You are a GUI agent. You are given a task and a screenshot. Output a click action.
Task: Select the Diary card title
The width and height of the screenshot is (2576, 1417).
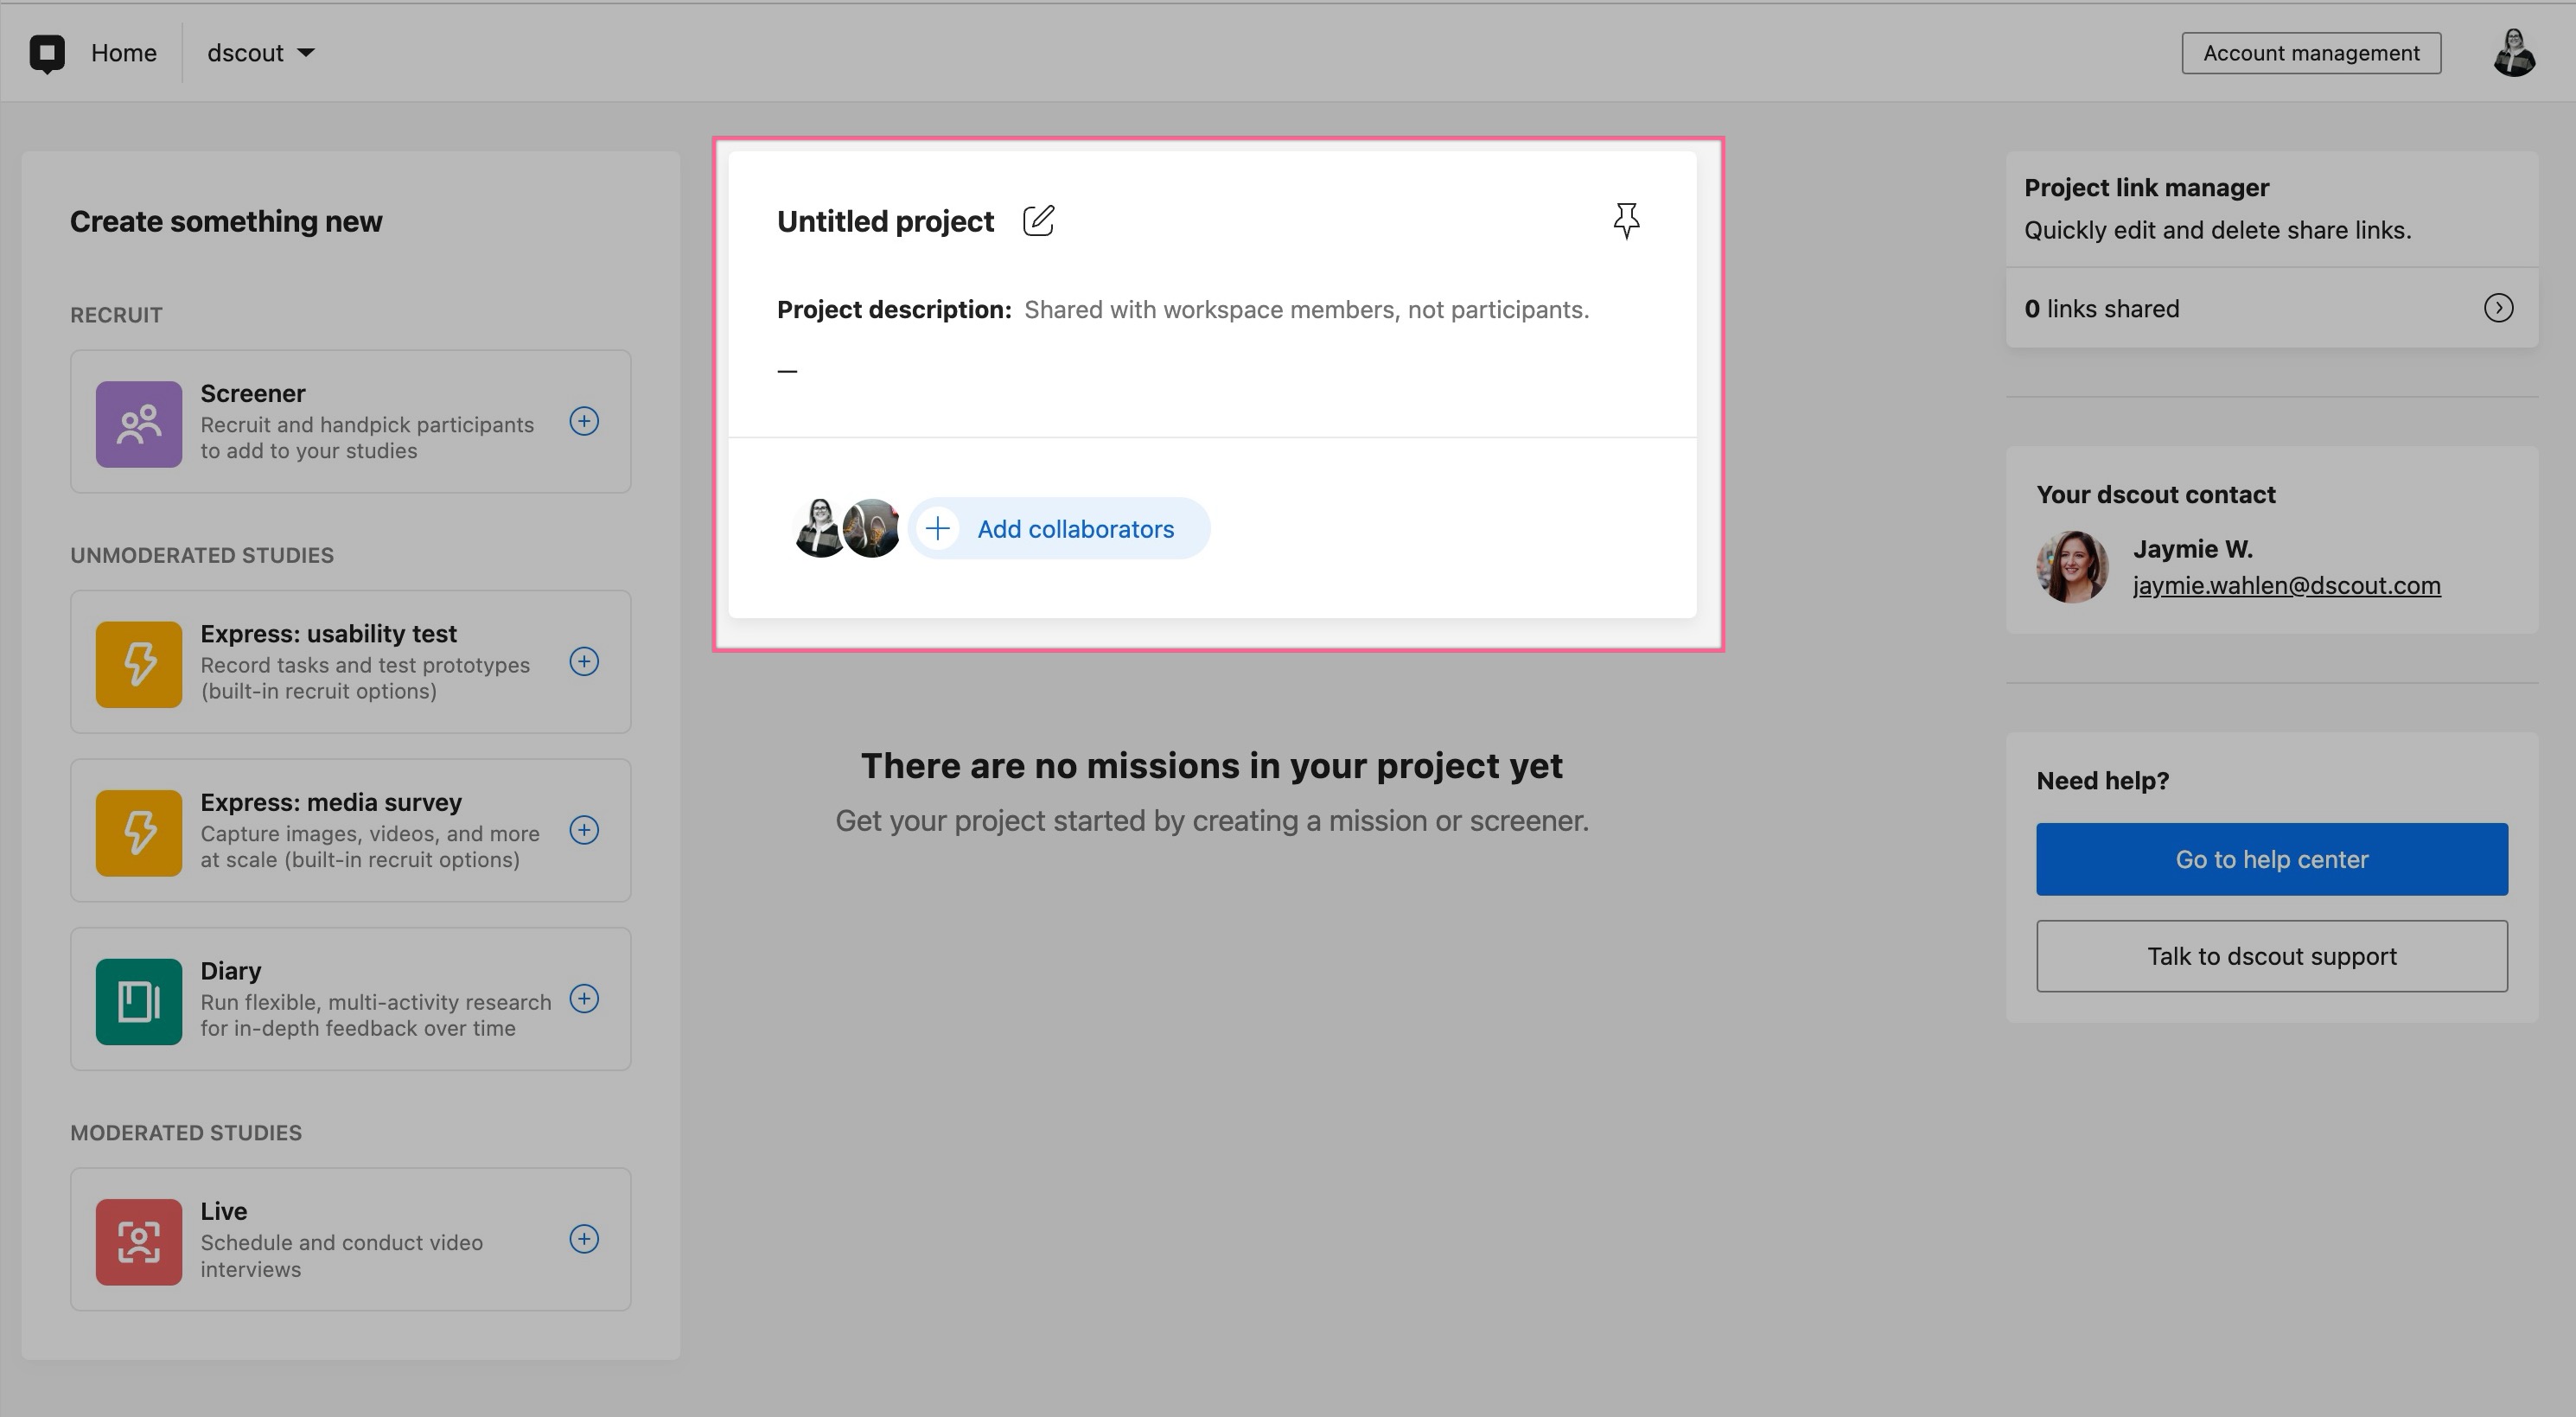coord(230,971)
